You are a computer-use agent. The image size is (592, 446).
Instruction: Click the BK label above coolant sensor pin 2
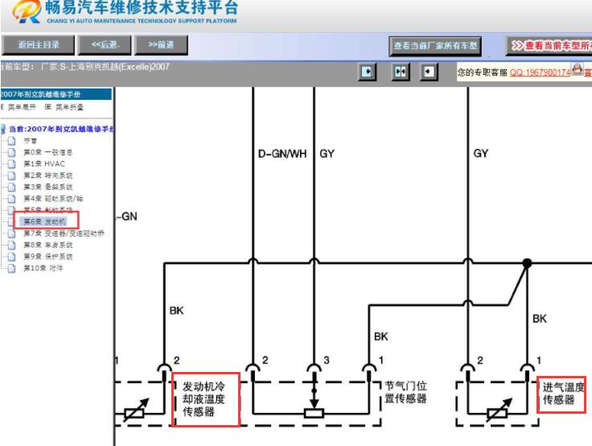coord(176,311)
